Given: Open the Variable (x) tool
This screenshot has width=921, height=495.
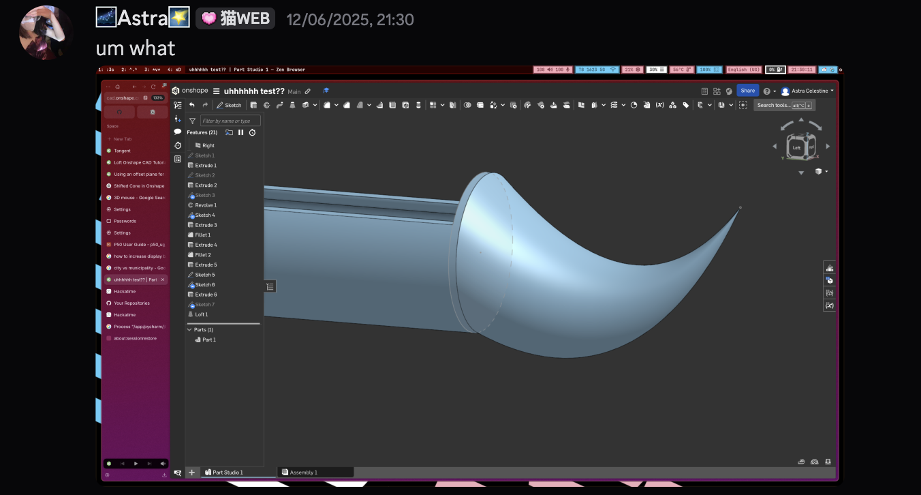Looking at the screenshot, I should click(659, 105).
